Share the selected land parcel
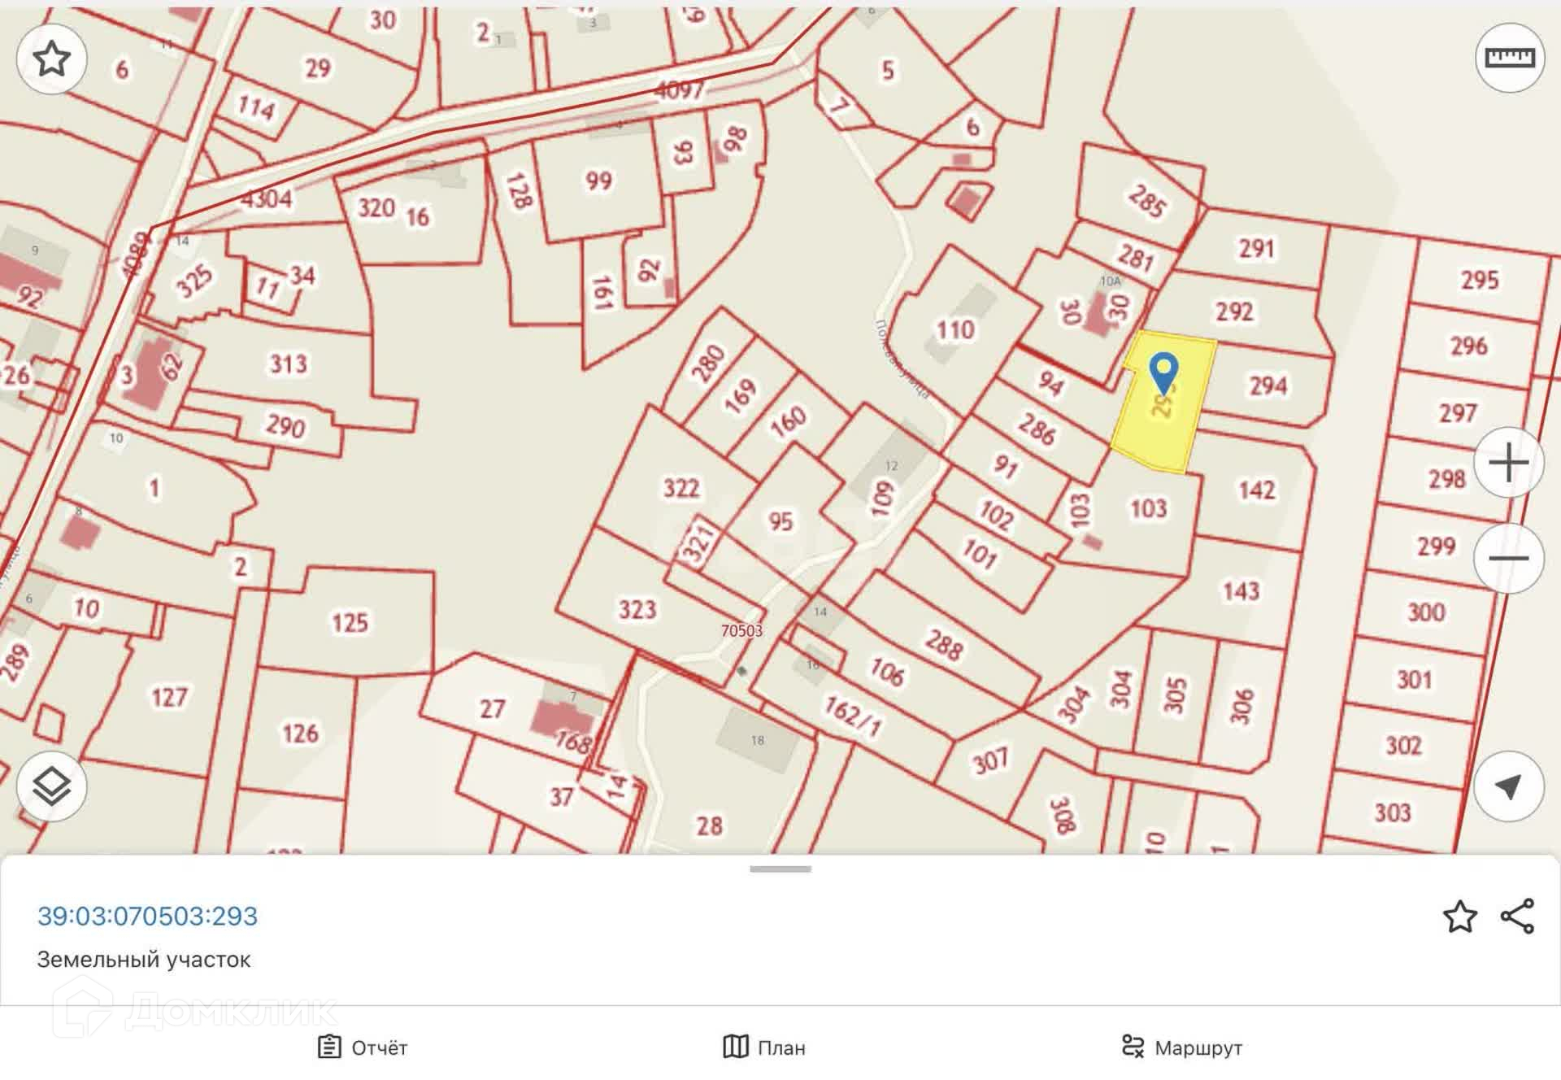This screenshot has height=1080, width=1561. pos(1517,917)
